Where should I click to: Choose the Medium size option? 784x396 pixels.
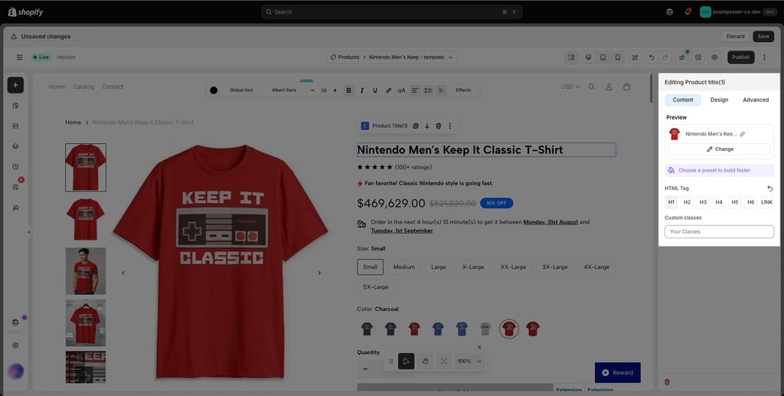click(404, 267)
